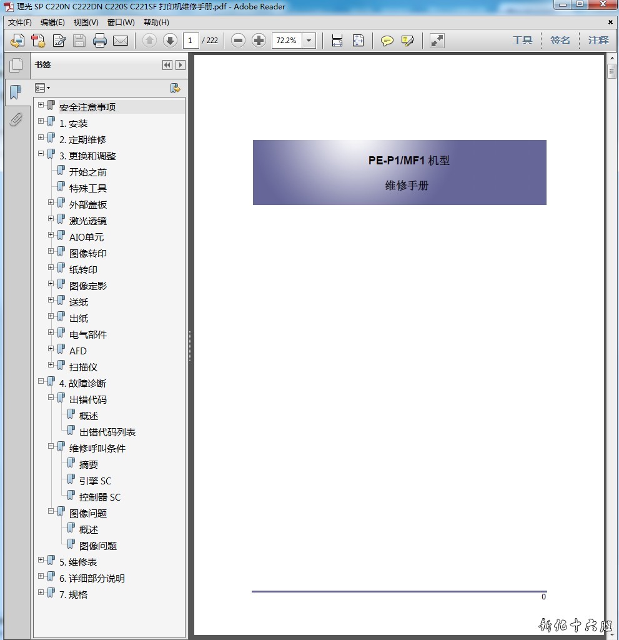Collapse the 维修呼叫条件 bookmark branch
The height and width of the screenshot is (640, 619).
(51, 446)
